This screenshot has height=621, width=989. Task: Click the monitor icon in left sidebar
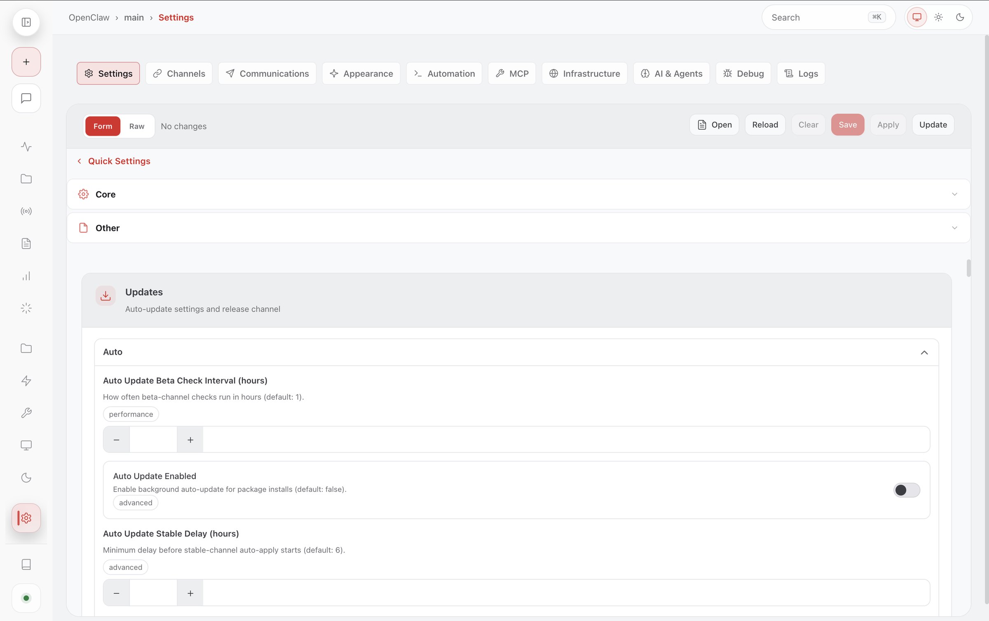(26, 445)
